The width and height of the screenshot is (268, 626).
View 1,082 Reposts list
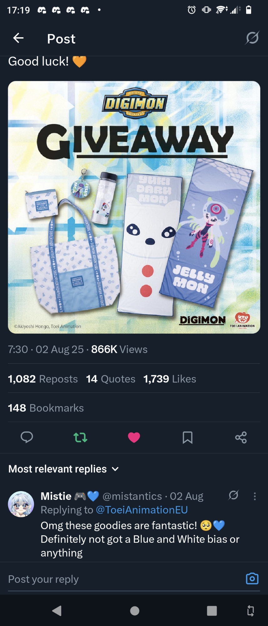point(43,379)
